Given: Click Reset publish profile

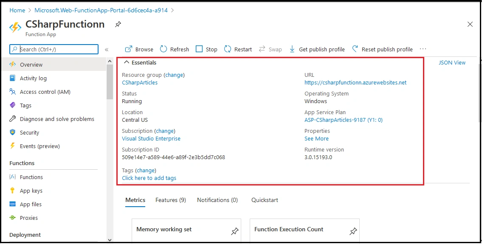Looking at the screenshot, I should (x=382, y=49).
